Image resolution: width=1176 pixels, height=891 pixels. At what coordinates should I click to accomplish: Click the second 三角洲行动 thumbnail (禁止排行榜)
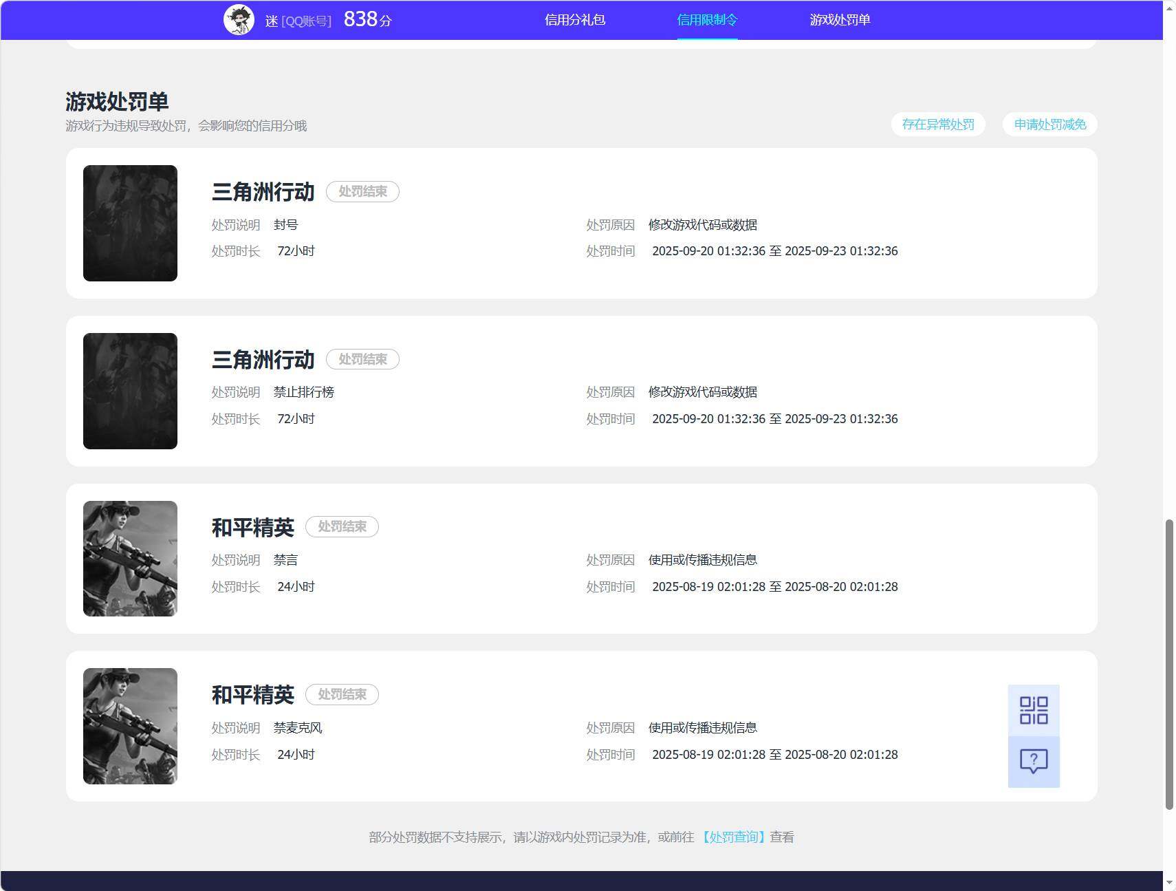(x=130, y=391)
